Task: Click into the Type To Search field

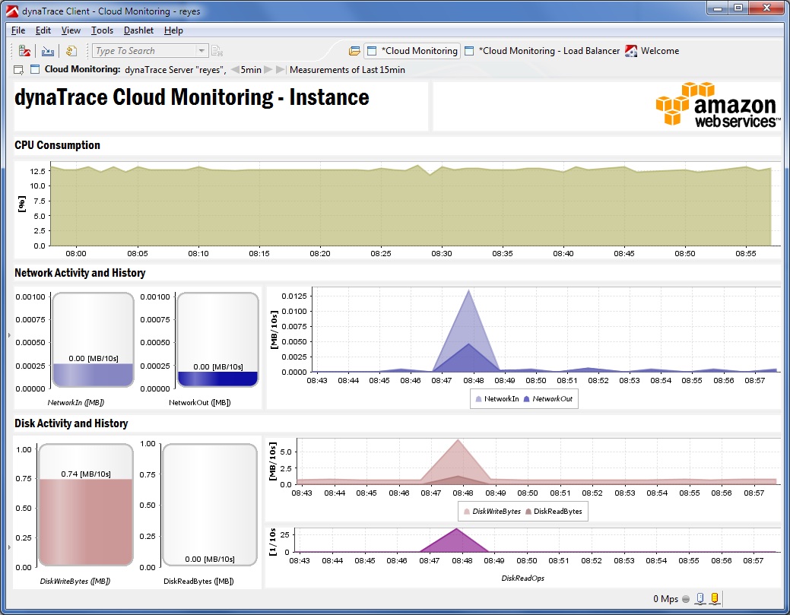Action: (x=144, y=51)
